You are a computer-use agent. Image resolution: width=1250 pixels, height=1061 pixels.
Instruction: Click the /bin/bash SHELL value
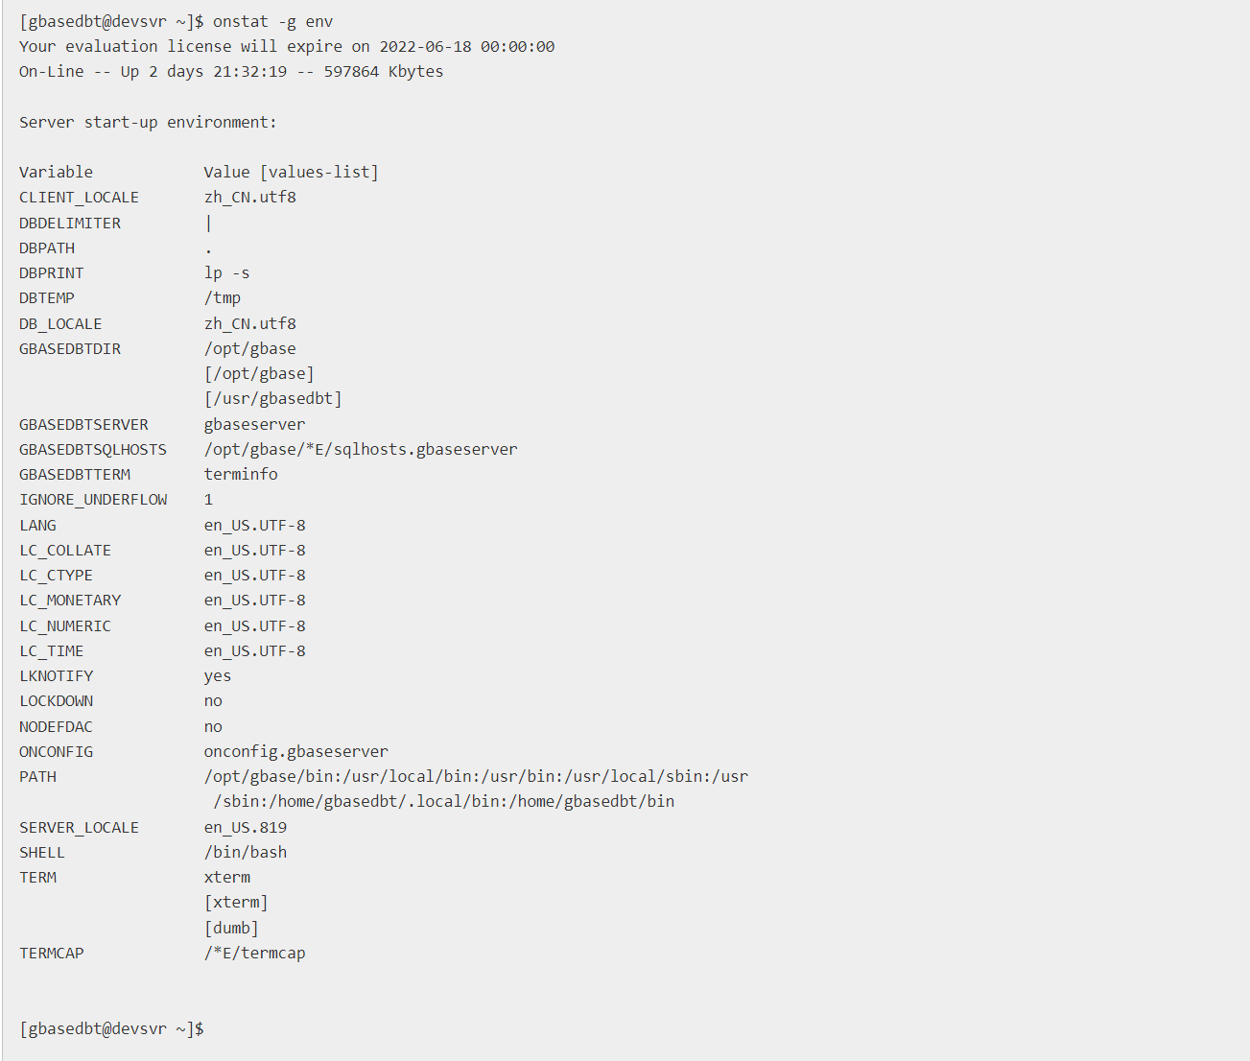pyautogui.click(x=245, y=852)
